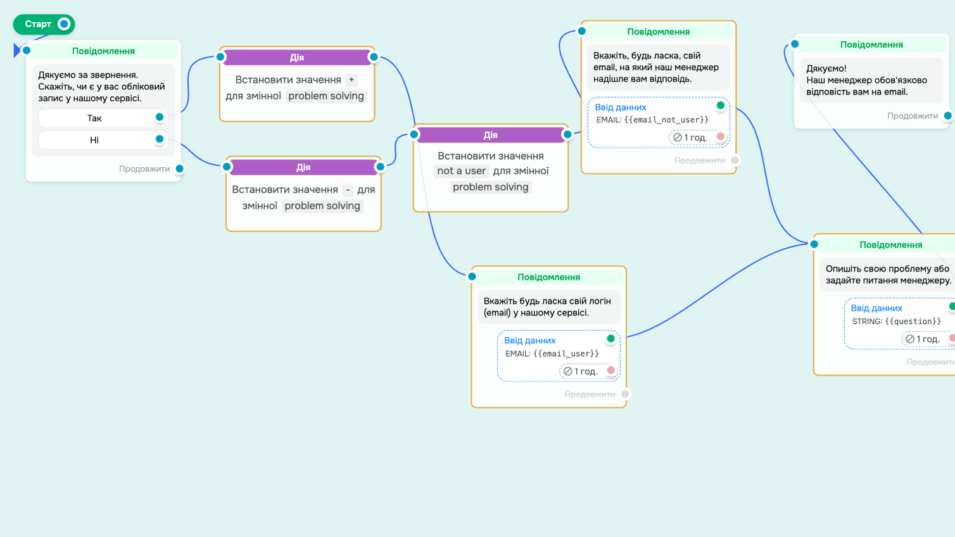
Task: Click the pink timeout connector of the email_not_user input
Action: (x=721, y=136)
